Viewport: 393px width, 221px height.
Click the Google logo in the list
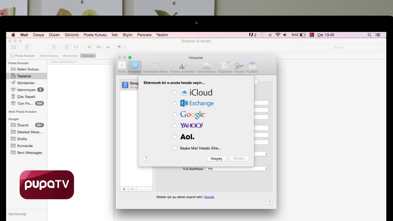pyautogui.click(x=193, y=115)
